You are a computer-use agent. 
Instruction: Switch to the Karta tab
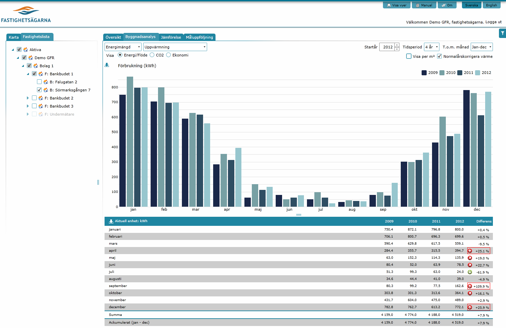point(14,37)
